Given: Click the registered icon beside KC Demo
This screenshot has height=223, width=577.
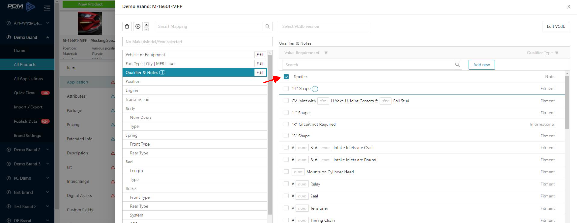Looking at the screenshot, I should coord(9,178).
